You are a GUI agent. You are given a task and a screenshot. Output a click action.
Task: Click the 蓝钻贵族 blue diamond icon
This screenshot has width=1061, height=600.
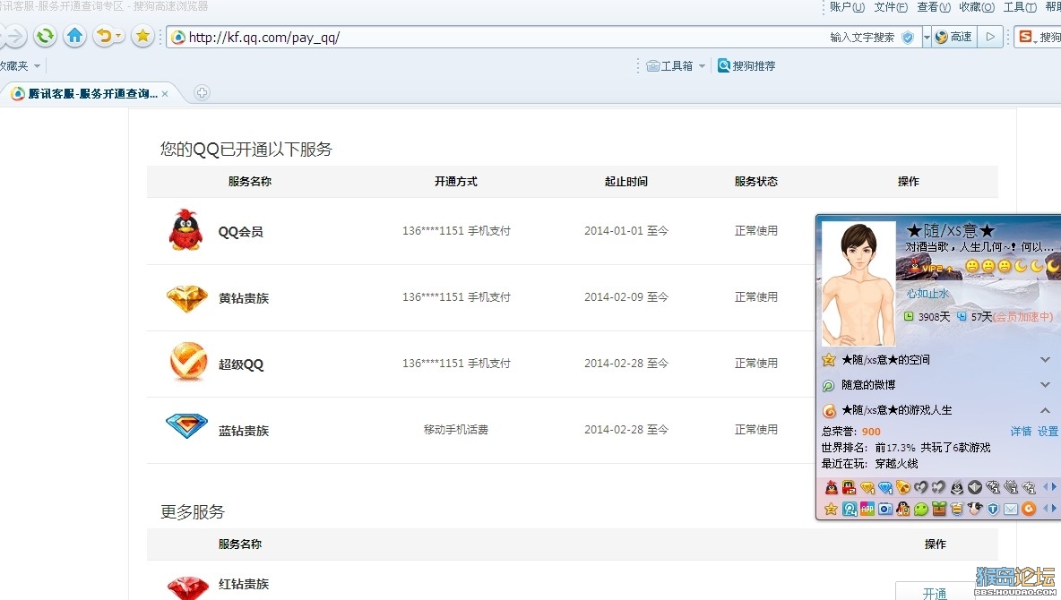(x=186, y=426)
